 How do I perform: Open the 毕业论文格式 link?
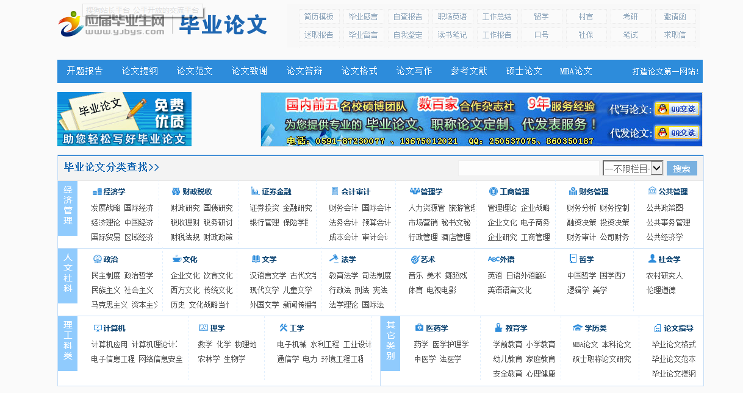coord(673,344)
